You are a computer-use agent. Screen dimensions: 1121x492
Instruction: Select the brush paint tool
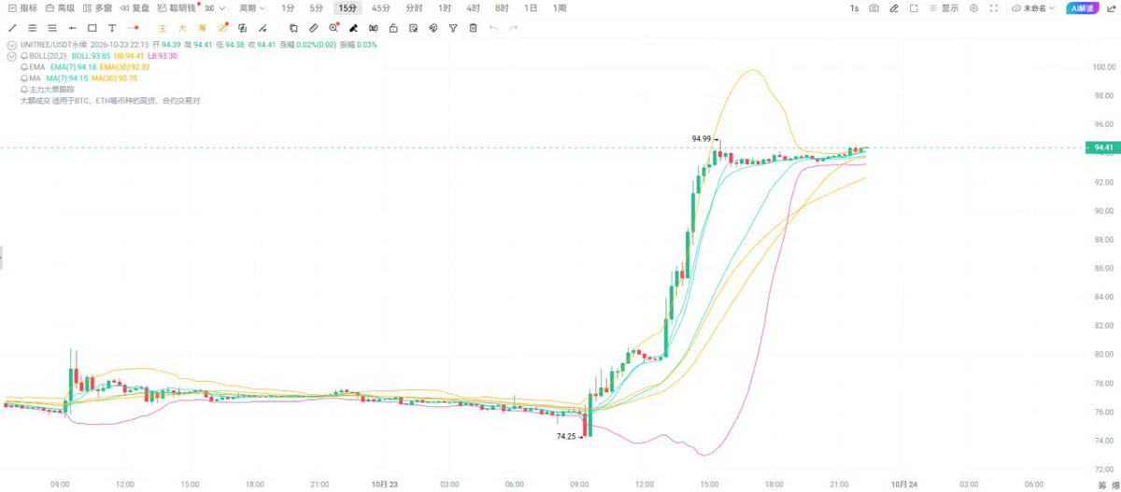[353, 28]
